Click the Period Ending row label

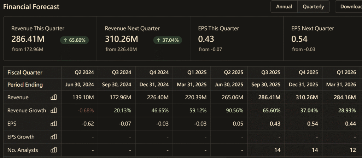tap(25, 85)
